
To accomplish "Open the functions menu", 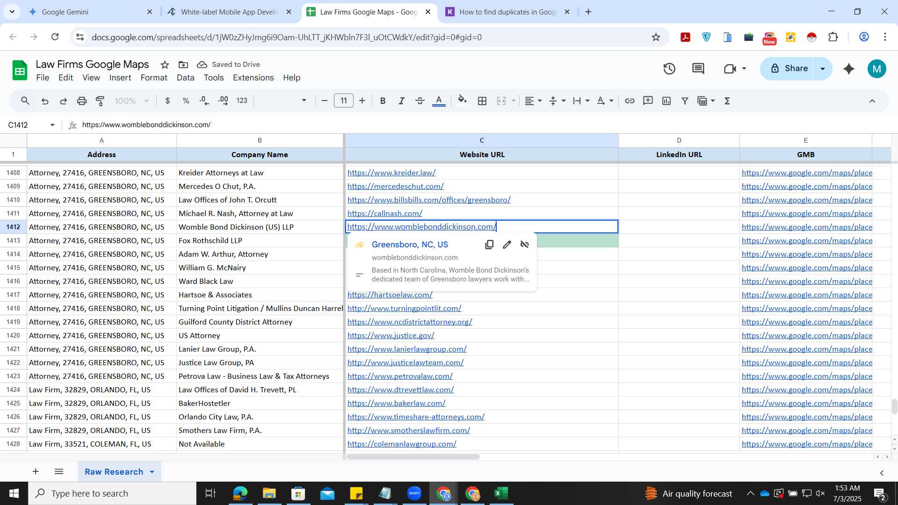I will point(727,101).
